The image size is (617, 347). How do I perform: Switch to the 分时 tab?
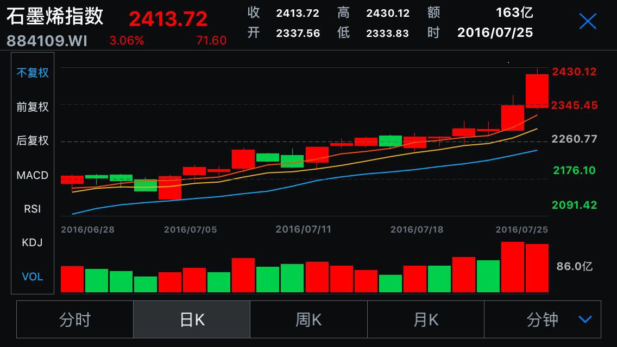click(75, 320)
